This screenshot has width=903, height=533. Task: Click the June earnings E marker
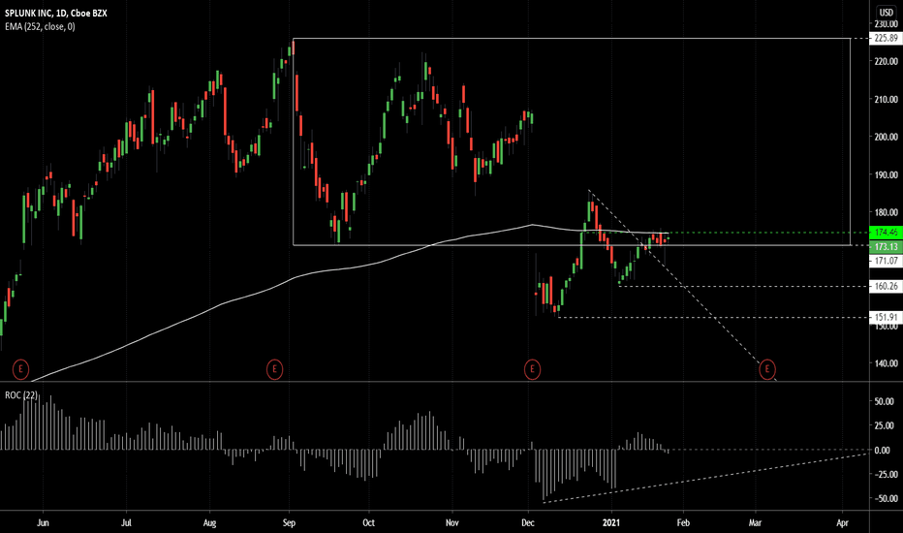click(20, 369)
